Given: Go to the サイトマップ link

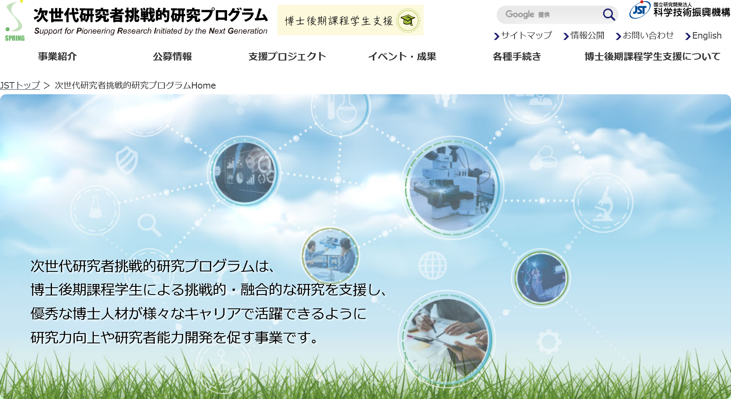Looking at the screenshot, I should click(x=526, y=36).
